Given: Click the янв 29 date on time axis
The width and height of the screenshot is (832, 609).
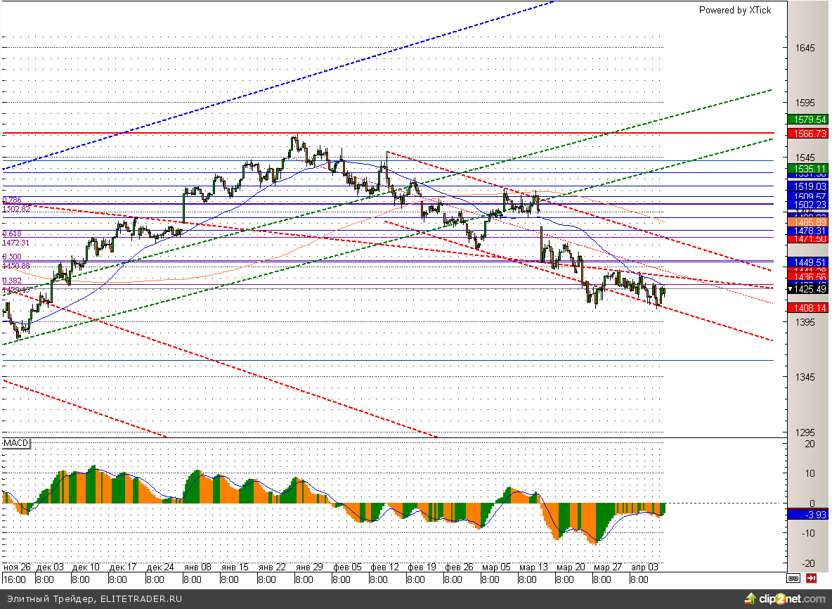Looking at the screenshot, I should pyautogui.click(x=308, y=567).
